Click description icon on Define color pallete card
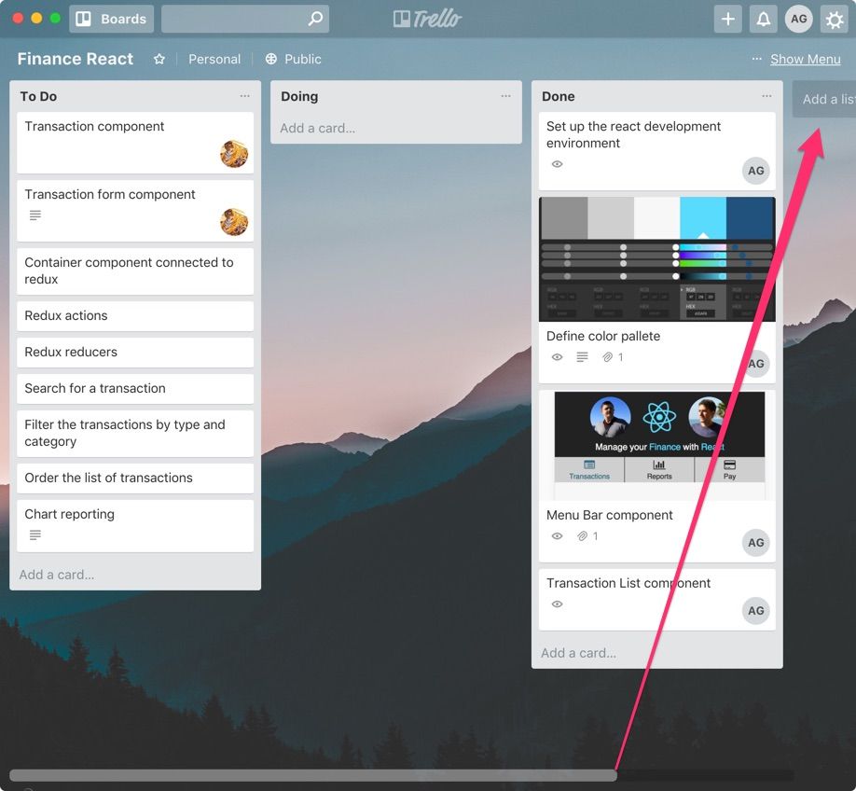Screen dimensions: 856x791 click(x=583, y=357)
